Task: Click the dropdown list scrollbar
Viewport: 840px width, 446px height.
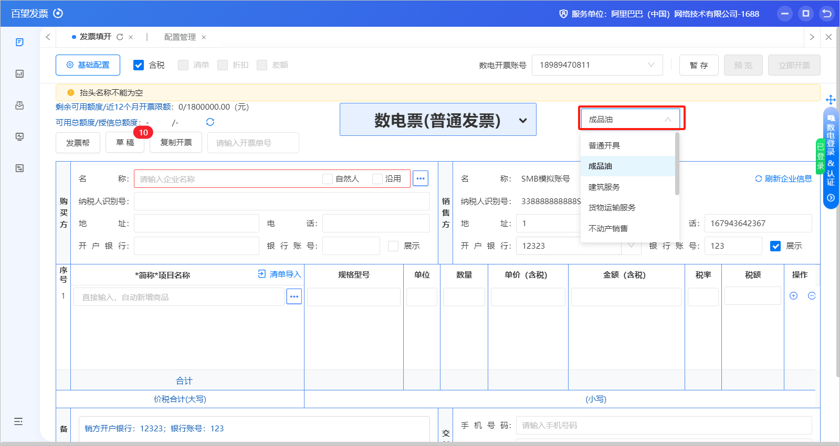Action: (x=677, y=164)
